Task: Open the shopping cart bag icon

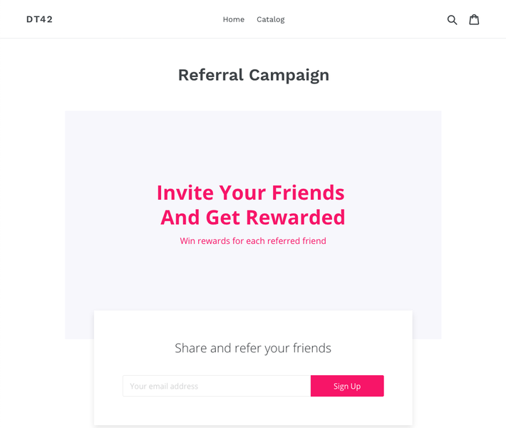Action: click(x=474, y=19)
